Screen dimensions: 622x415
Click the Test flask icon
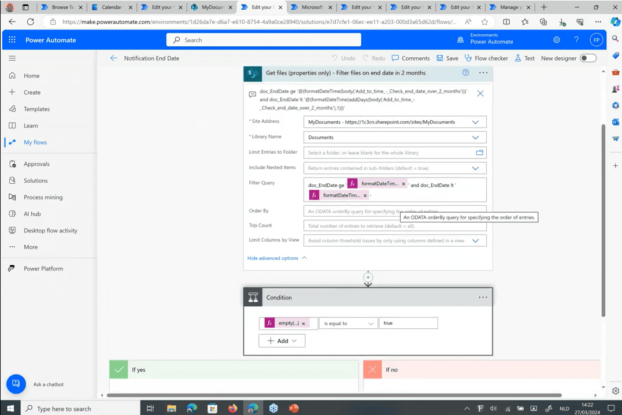518,58
